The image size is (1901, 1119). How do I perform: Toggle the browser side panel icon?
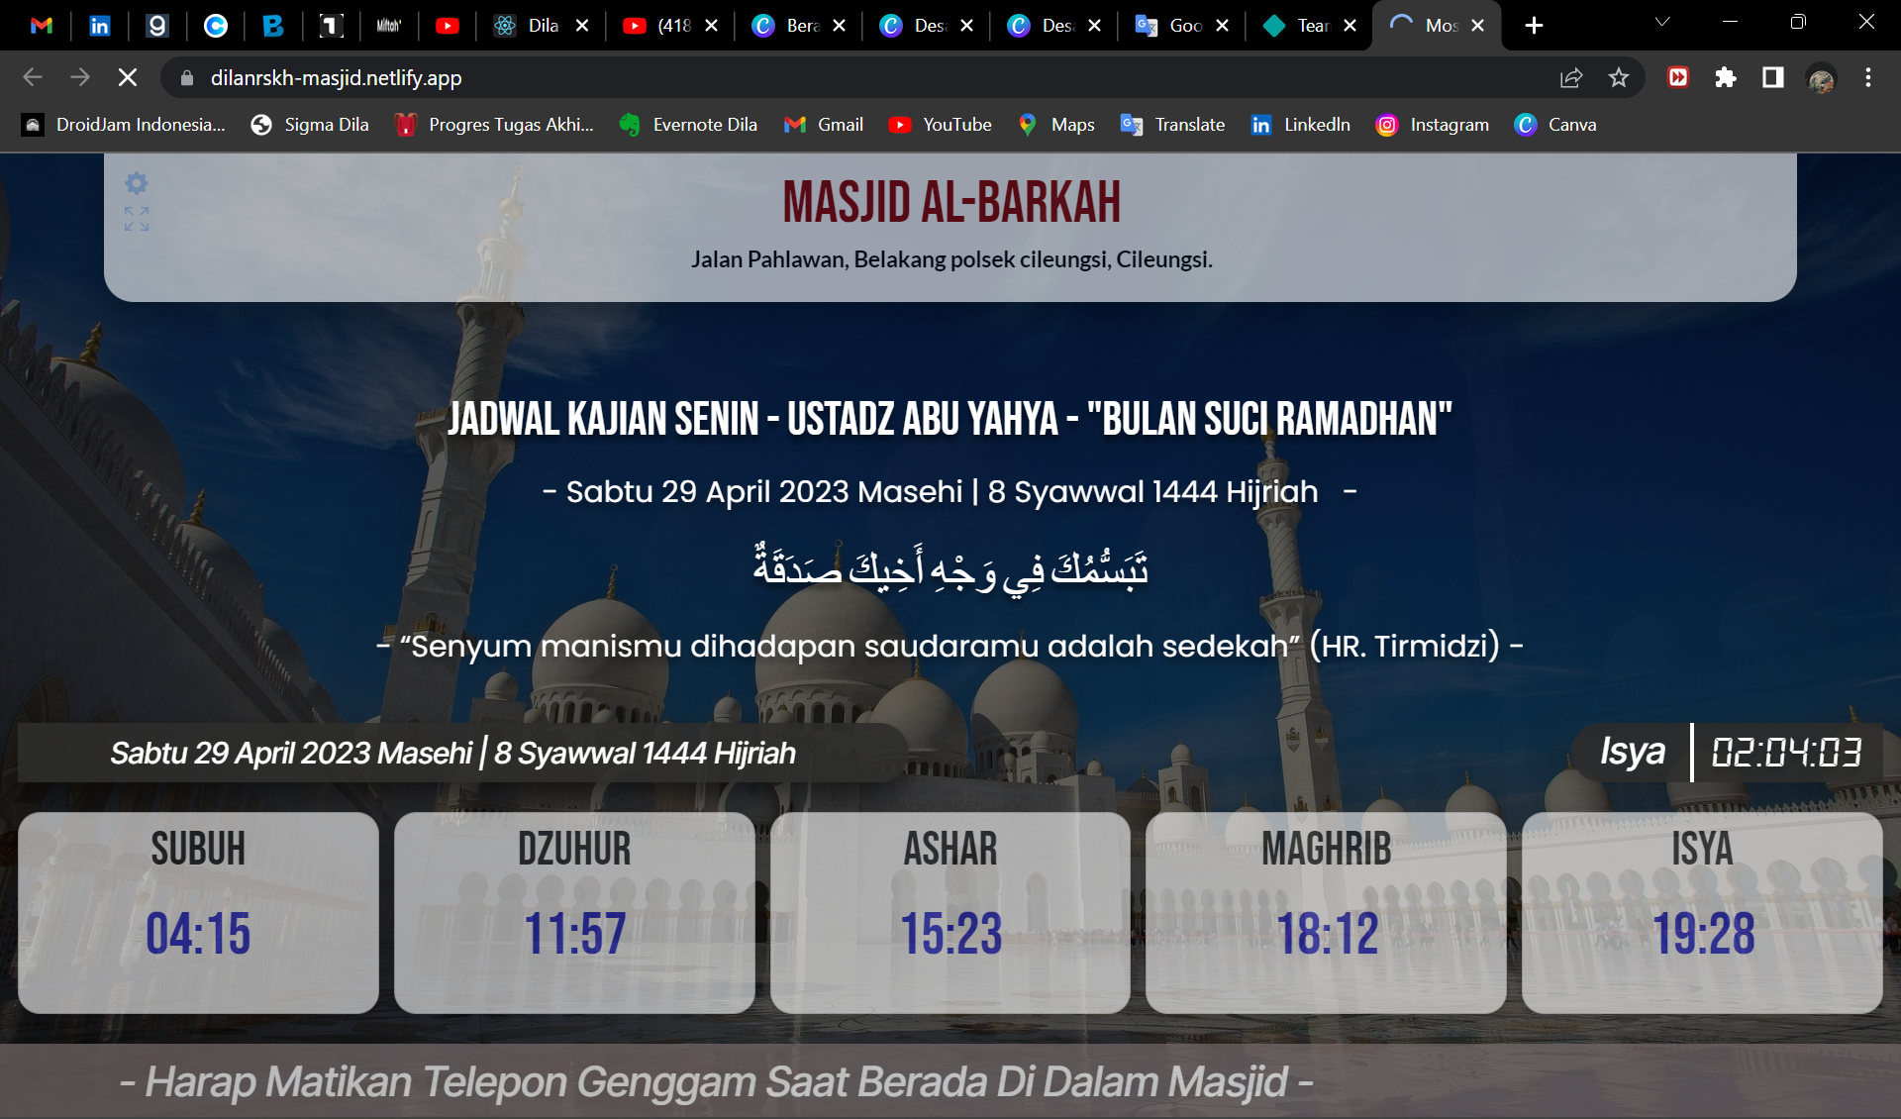click(x=1773, y=77)
